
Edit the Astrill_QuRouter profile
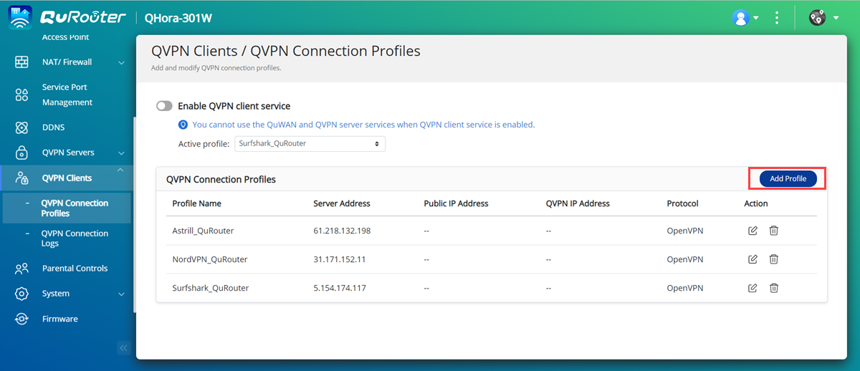coord(752,231)
